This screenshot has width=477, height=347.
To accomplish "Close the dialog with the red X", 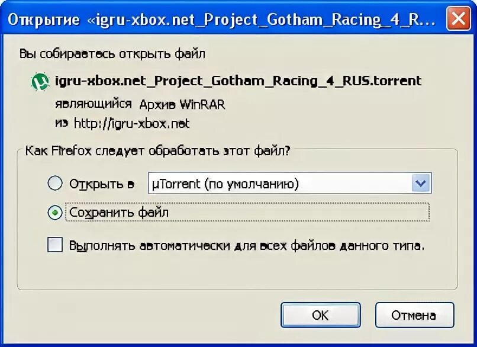I will tap(459, 19).
